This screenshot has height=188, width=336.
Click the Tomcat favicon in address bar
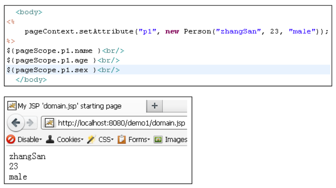coord(49,123)
